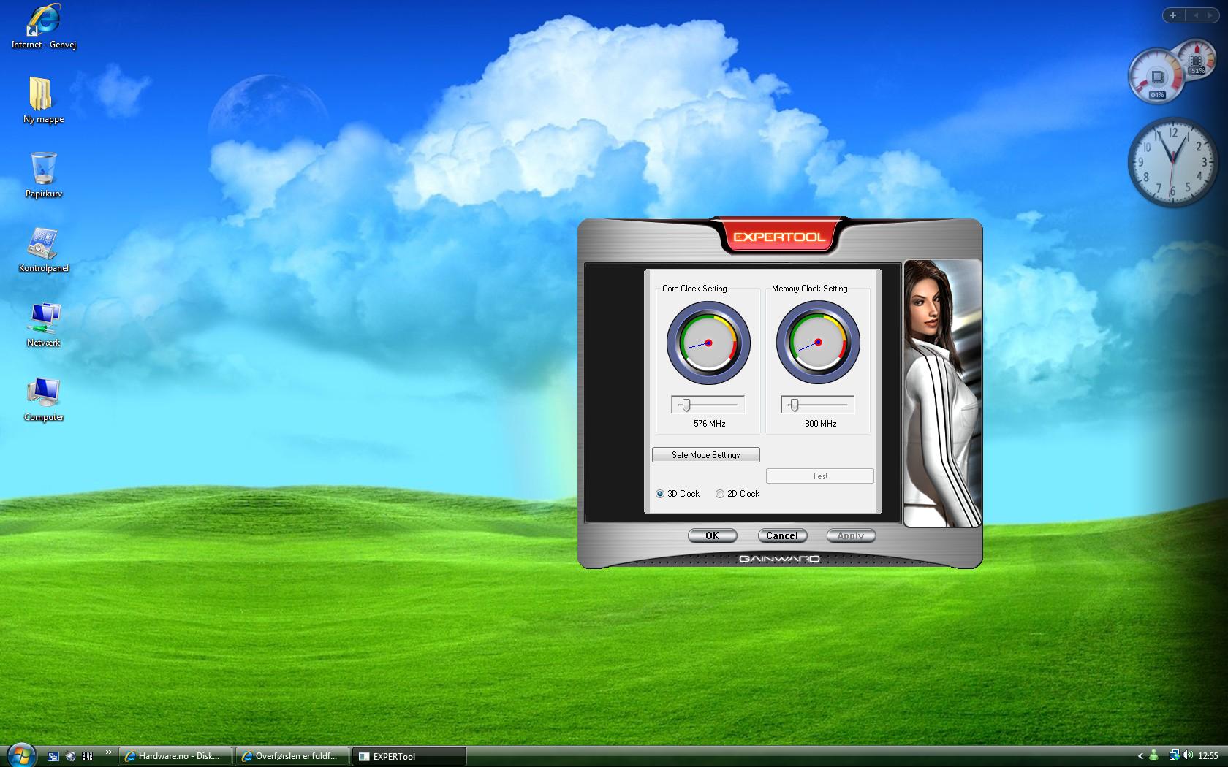Click the Test button
Image resolution: width=1228 pixels, height=767 pixels.
[x=819, y=476]
